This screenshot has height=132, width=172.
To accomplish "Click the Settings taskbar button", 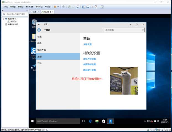I will tap(110, 121).
